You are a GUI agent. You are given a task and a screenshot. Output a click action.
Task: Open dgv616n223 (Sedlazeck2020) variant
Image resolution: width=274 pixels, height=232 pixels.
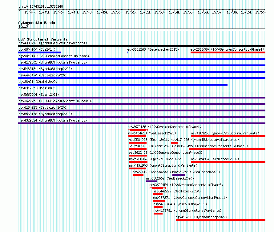coord(42,107)
